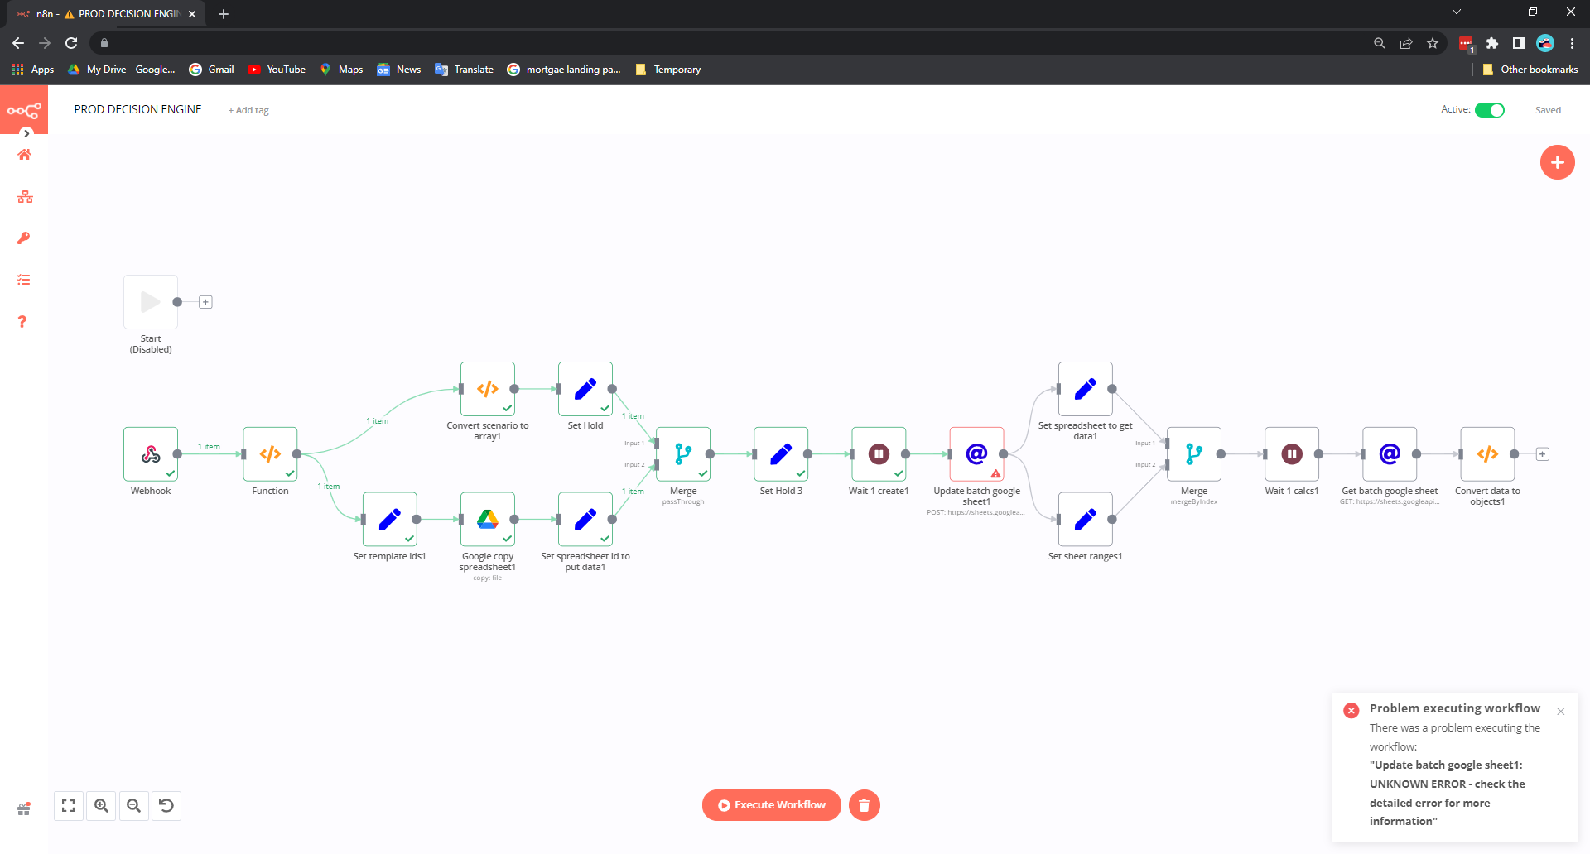Open a new browser tab
Screen dimensions: 1590x854
224,14
